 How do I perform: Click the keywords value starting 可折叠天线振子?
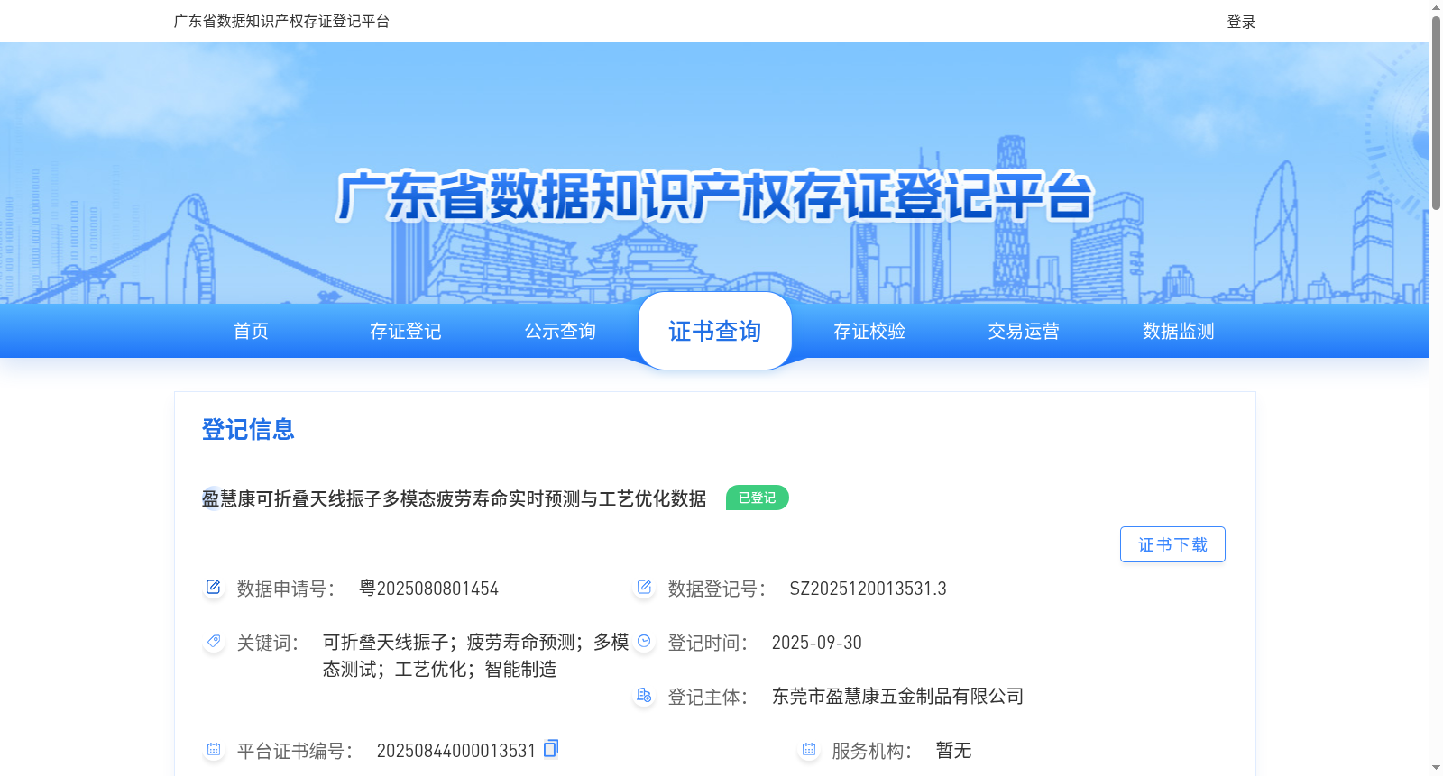476,655
